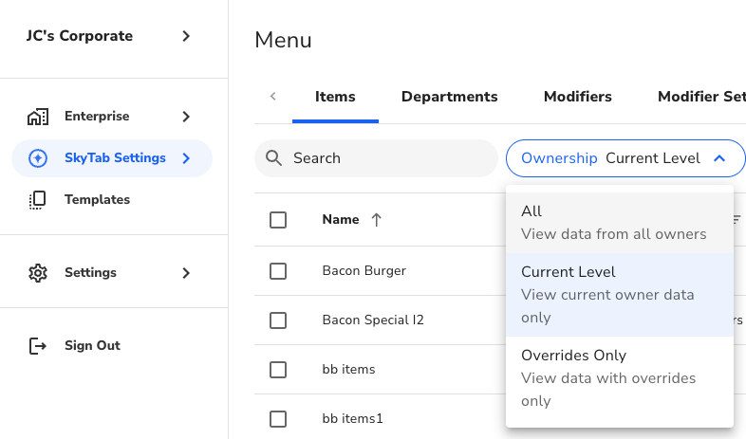Click the SkyTab Settings compass icon
Image resolution: width=746 pixels, height=439 pixels.
[x=38, y=158]
